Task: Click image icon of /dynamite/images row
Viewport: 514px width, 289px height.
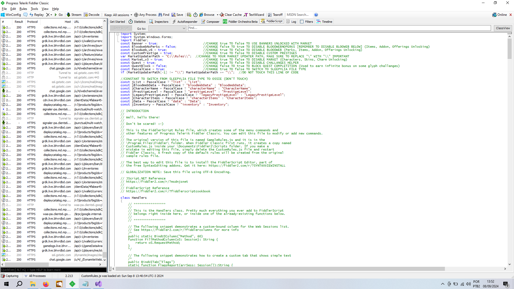Action: click(x=3, y=255)
